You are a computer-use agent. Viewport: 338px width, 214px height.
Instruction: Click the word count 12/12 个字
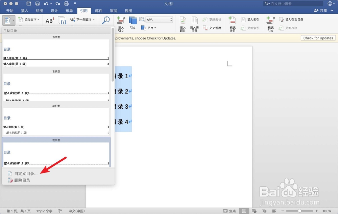pyautogui.click(x=44, y=211)
